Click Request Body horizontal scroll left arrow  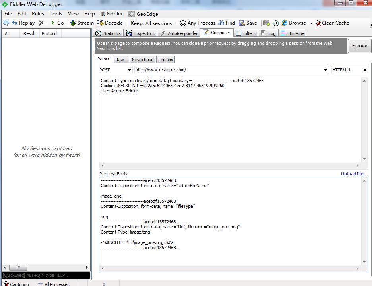pos(103,269)
